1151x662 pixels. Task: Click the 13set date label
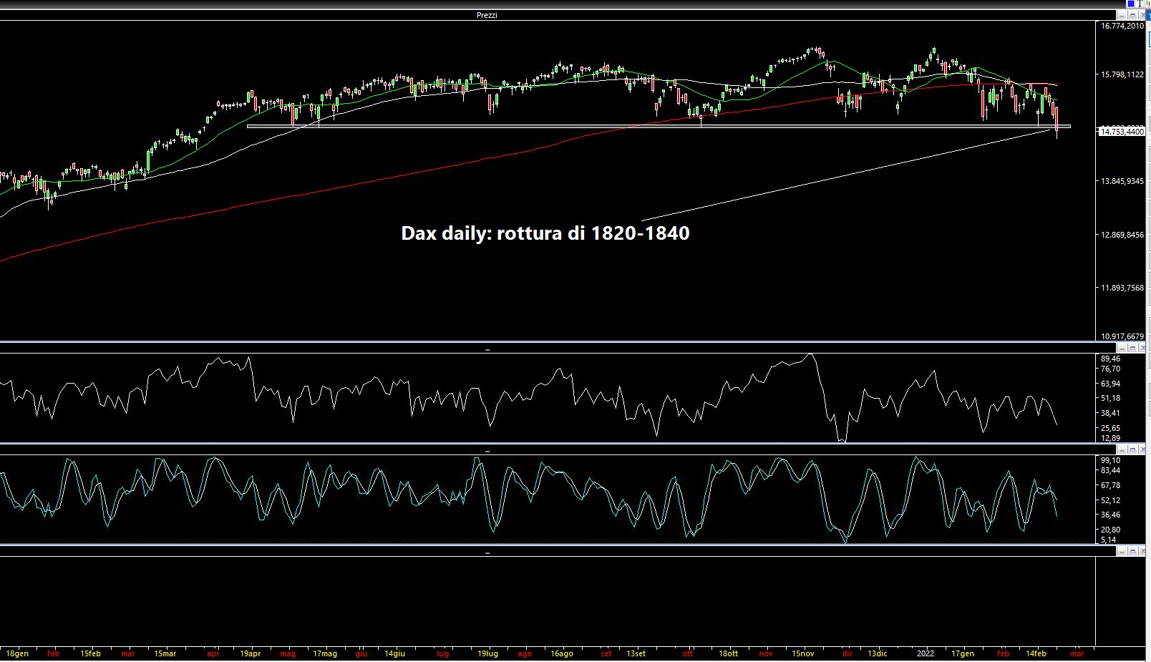pos(636,653)
